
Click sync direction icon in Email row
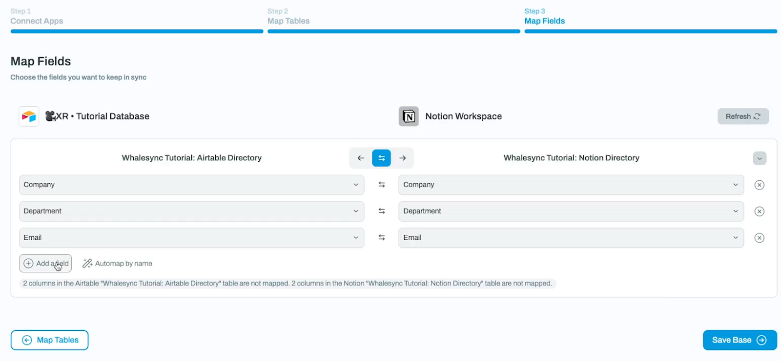coord(382,237)
